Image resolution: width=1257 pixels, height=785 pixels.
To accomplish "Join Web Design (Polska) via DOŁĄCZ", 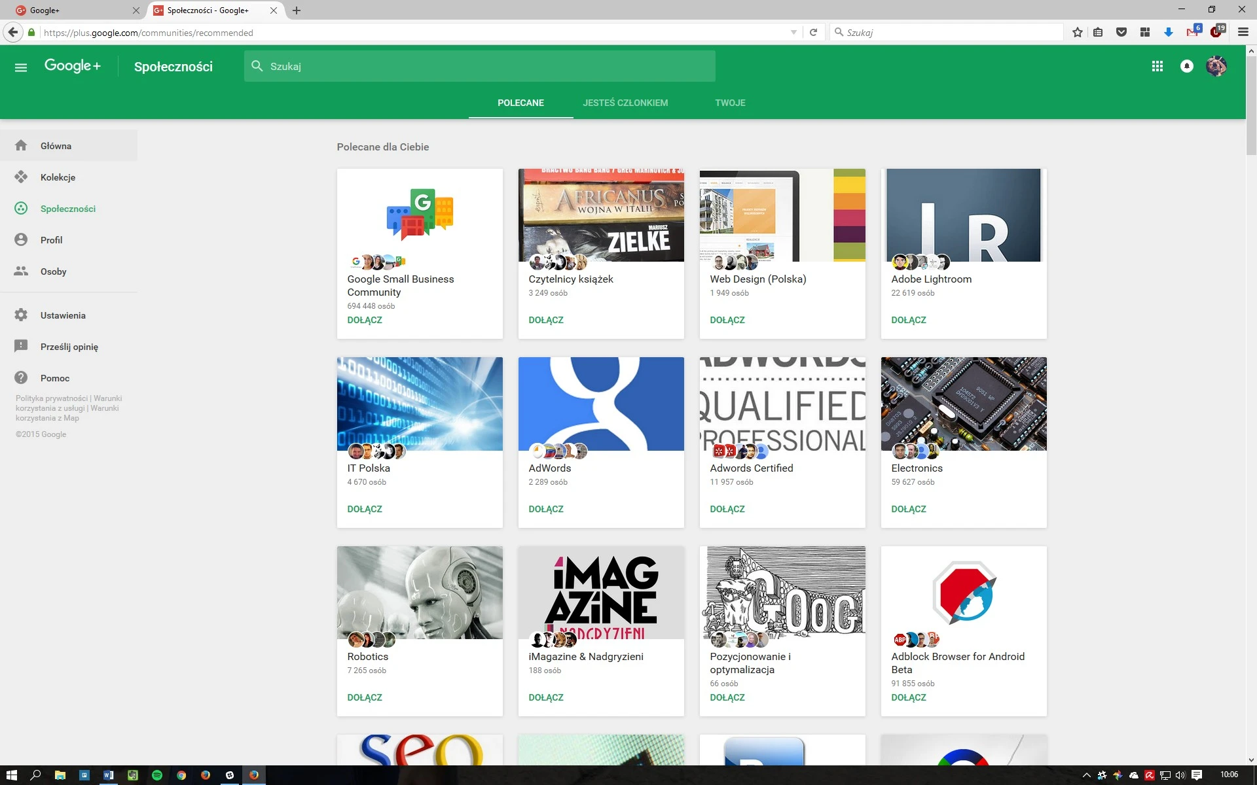I will [x=727, y=320].
